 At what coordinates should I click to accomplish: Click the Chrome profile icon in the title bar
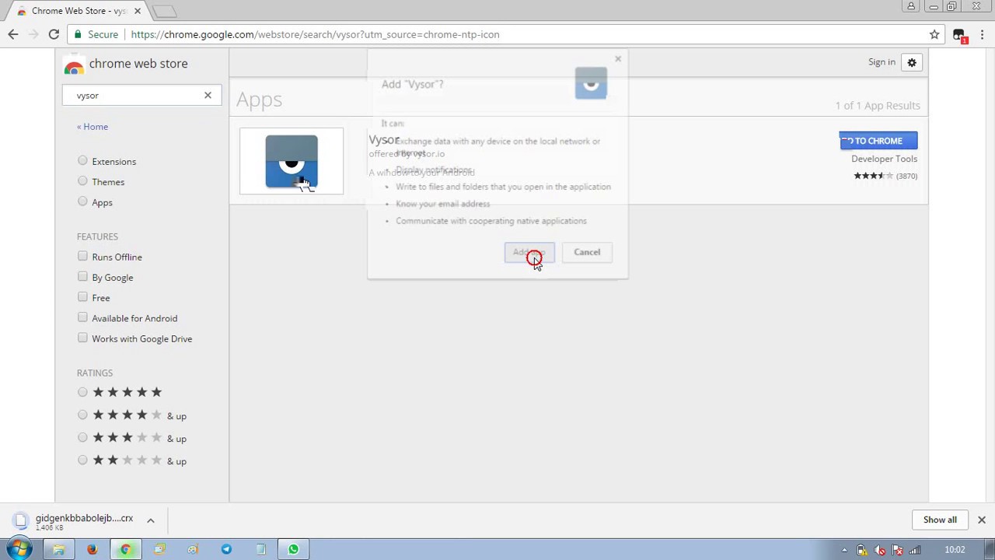click(911, 6)
